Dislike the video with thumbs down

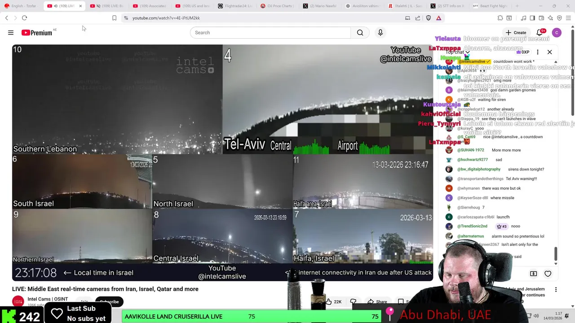tap(353, 302)
